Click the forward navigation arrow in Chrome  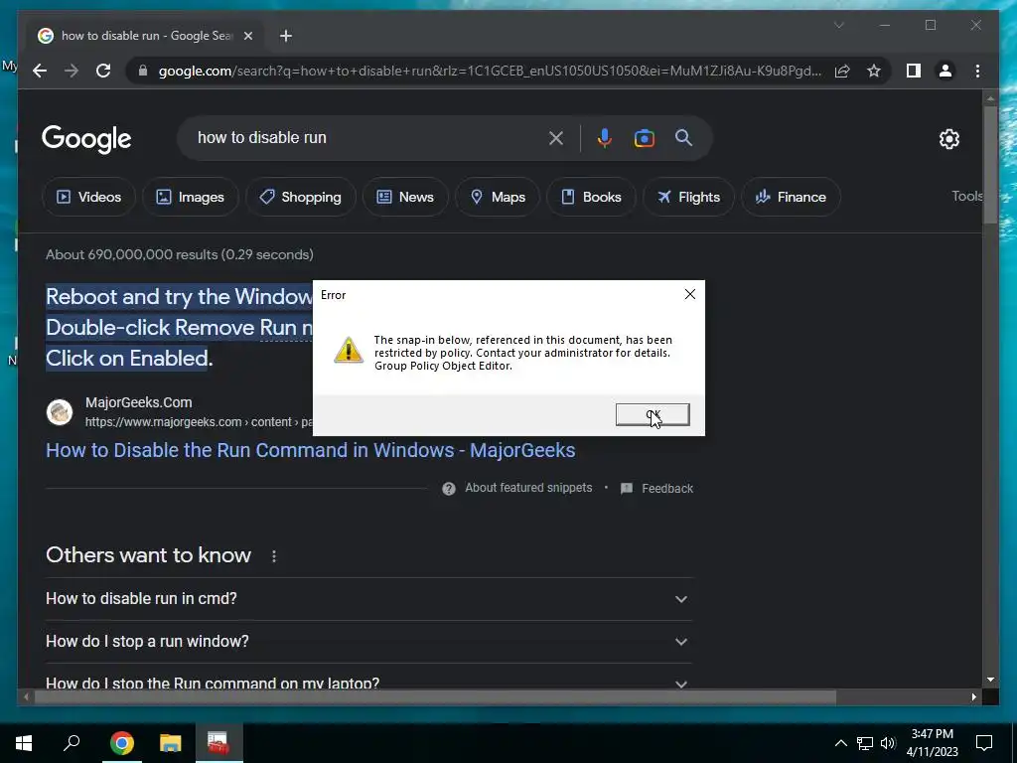point(72,71)
